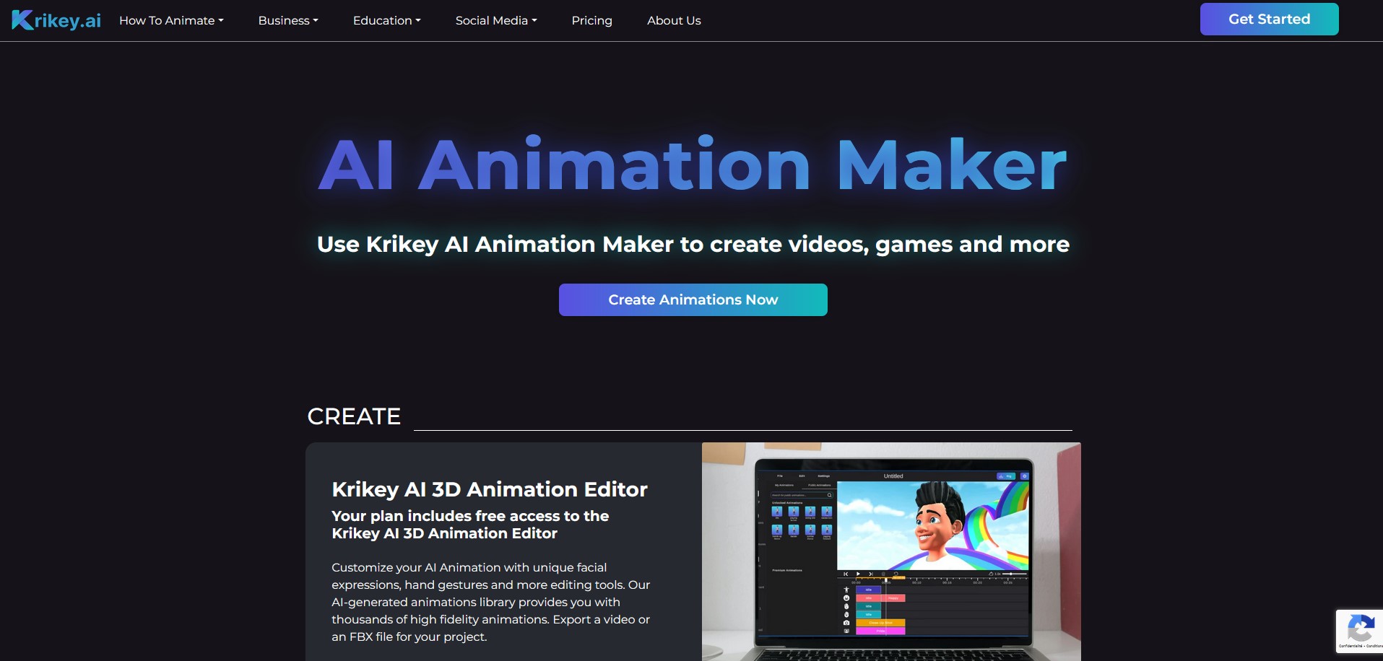Click the Get Started button
This screenshot has height=661, width=1383.
pyautogui.click(x=1269, y=19)
